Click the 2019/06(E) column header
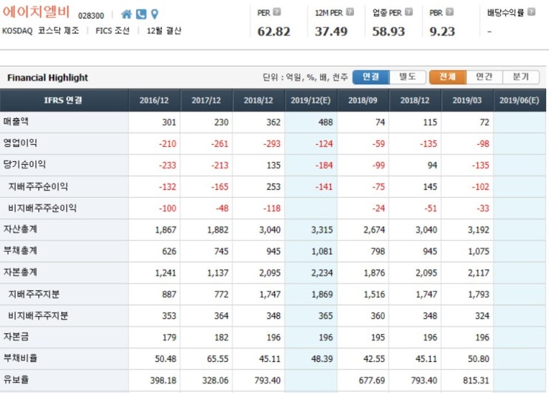The image size is (549, 393). [519, 100]
